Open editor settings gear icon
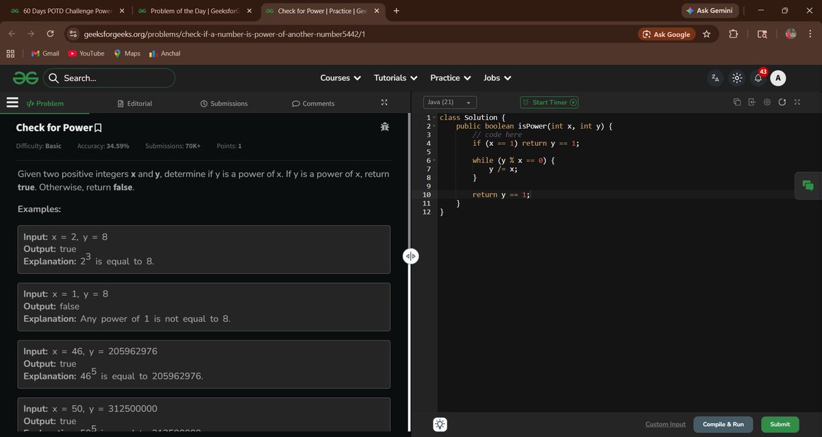Viewport: 822px width, 437px height. pyautogui.click(x=767, y=102)
